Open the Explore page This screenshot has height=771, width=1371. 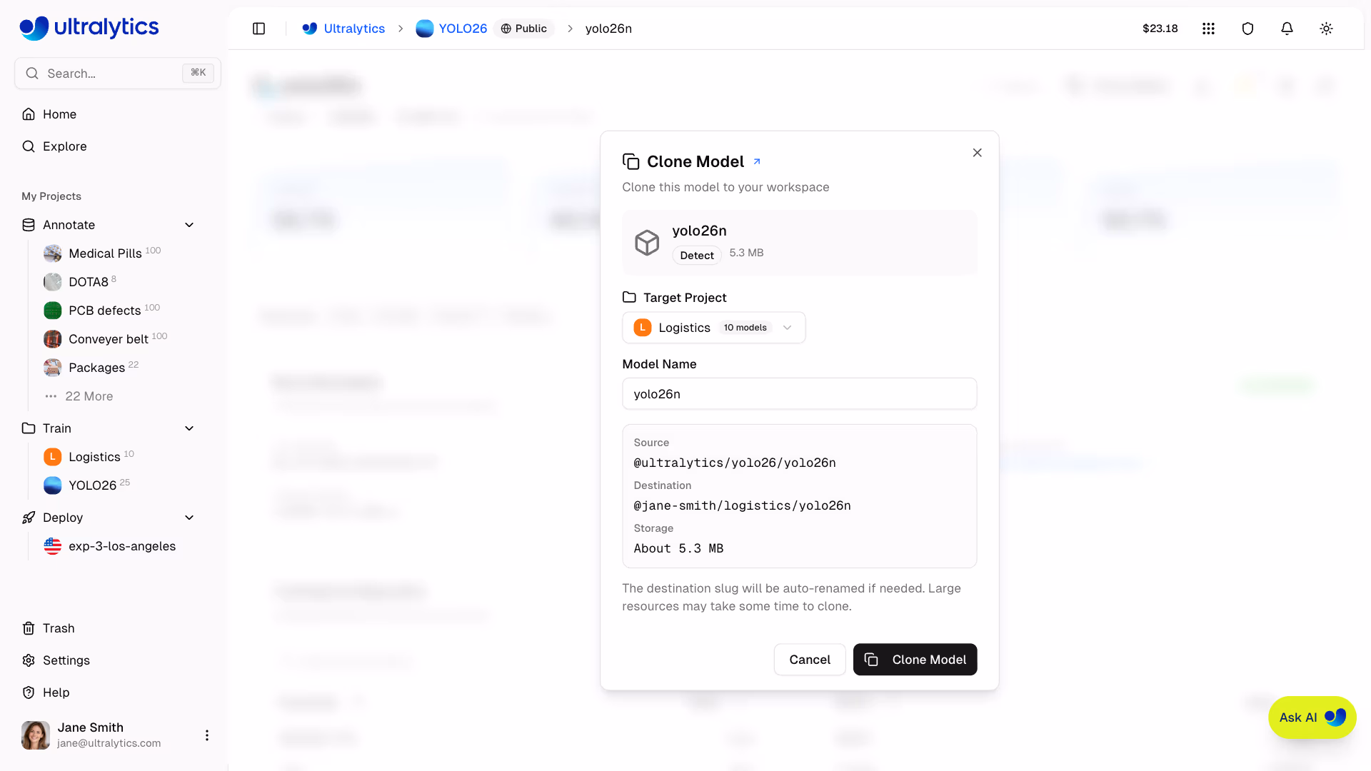(x=65, y=146)
